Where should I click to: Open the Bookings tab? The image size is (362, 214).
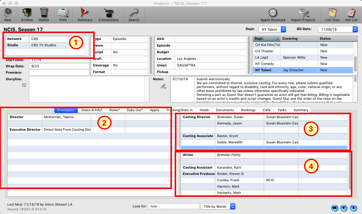(248, 110)
